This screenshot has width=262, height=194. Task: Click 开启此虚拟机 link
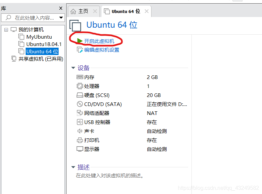[x=99, y=41]
